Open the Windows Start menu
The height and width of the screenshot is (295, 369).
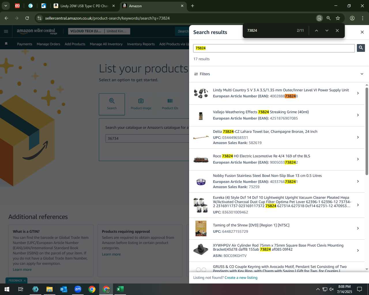tap(7, 289)
